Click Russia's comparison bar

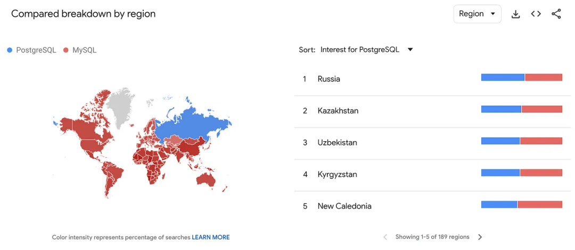[x=521, y=77]
